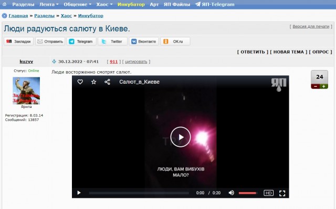
Task: Create an ОПРОС poll
Action: [320, 52]
